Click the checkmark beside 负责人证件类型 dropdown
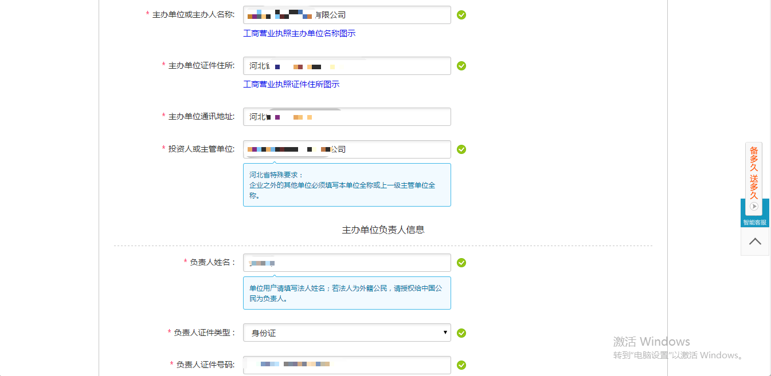771x376 pixels. [461, 333]
